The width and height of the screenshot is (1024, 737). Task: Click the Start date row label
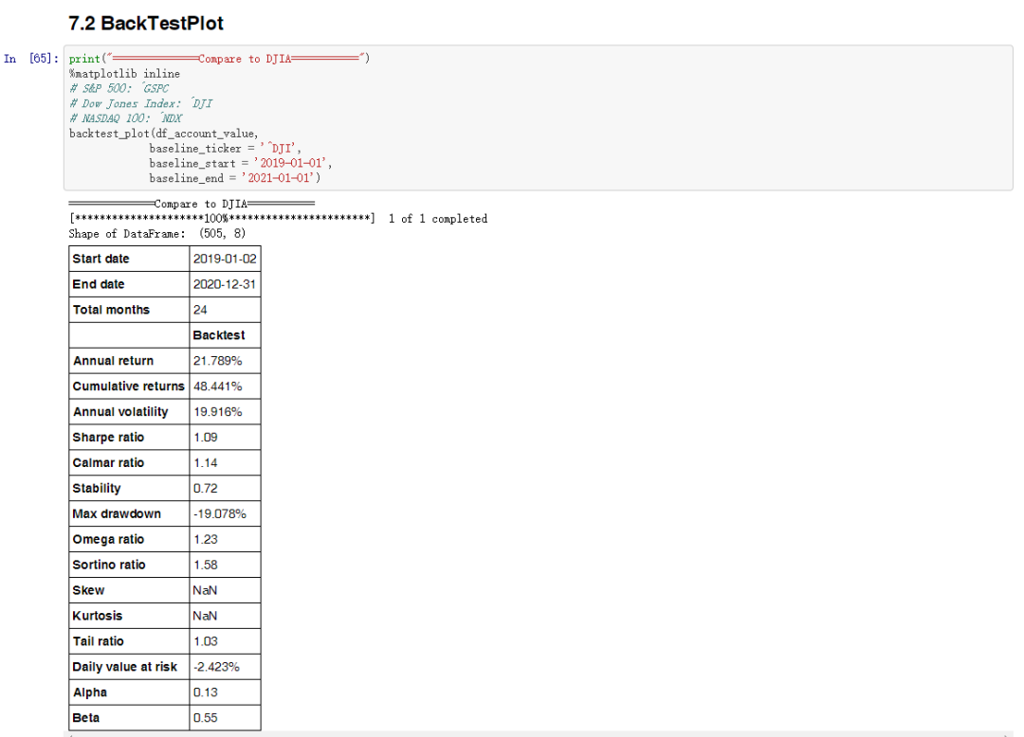point(129,259)
